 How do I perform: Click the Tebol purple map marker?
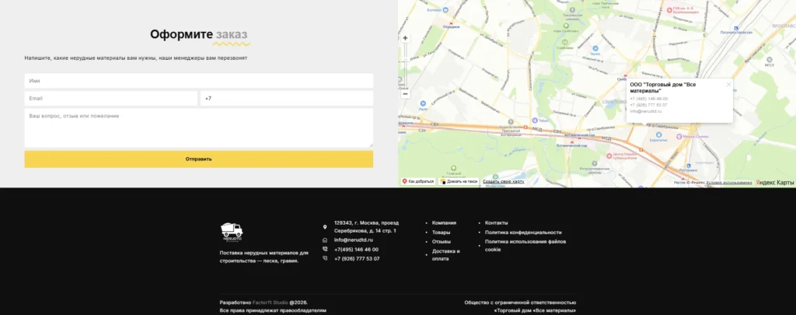(x=534, y=121)
